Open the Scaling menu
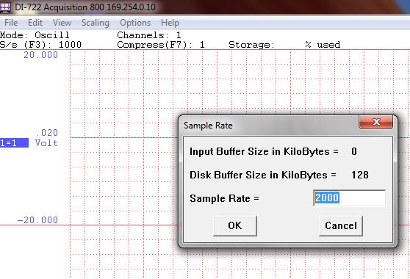The image size is (410, 279). [x=96, y=23]
